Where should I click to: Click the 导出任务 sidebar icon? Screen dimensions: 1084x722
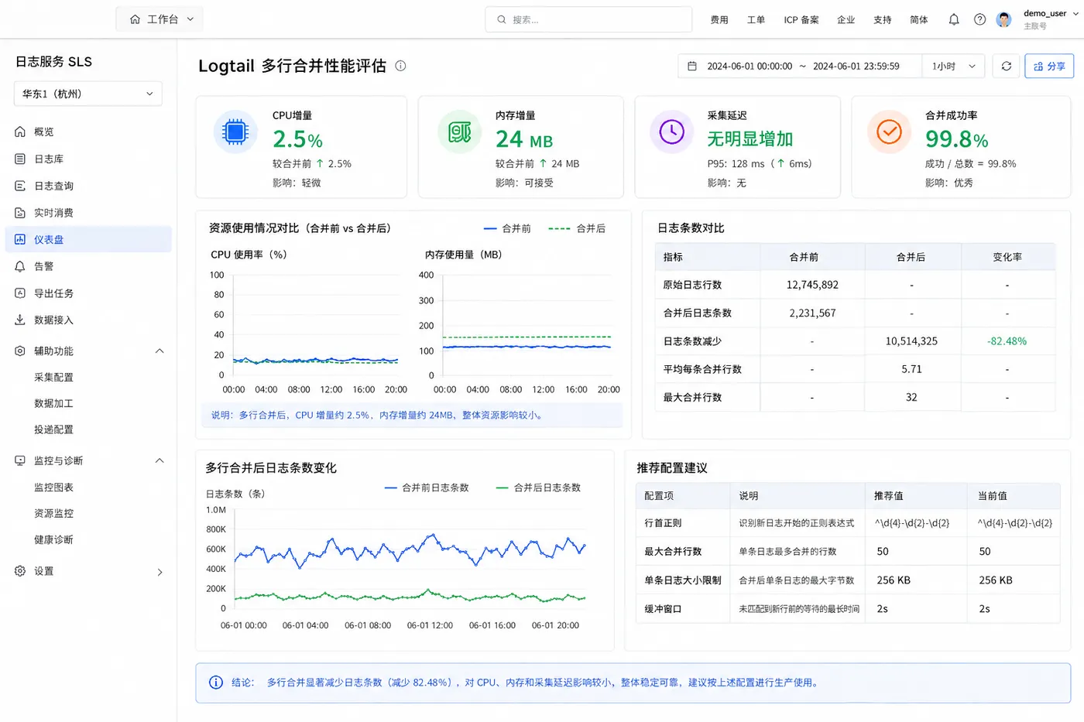click(x=20, y=293)
